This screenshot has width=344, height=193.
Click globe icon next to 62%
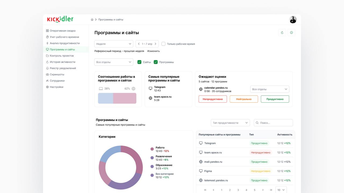click(134, 89)
